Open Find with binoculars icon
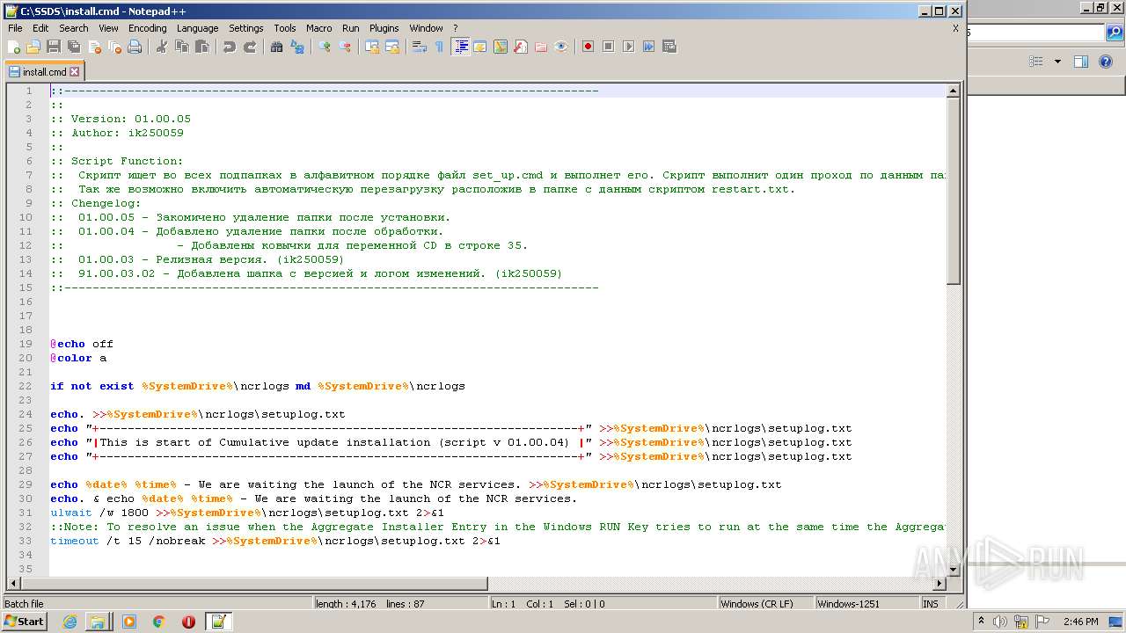Viewport: 1126px width, 633px height. coord(277,47)
